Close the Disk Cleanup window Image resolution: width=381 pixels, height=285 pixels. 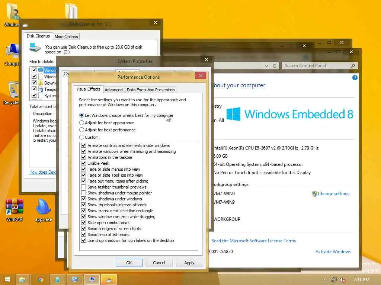click(155, 23)
